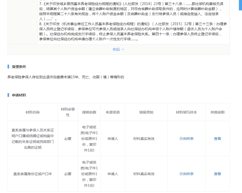Select the 来源渠道 column header

click(113, 112)
